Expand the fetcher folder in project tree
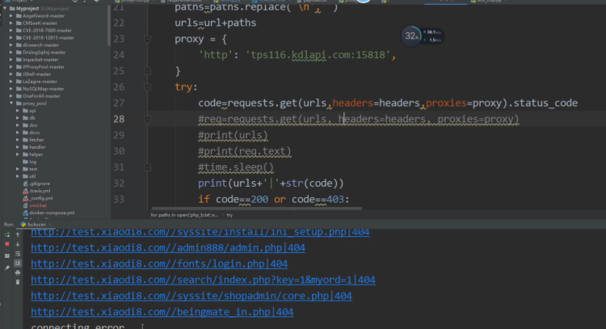Screen dimensions: 606x329 [x=18, y=140]
